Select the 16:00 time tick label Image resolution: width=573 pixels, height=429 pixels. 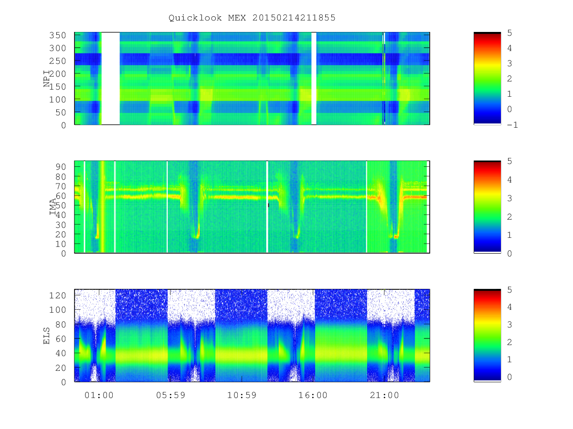click(x=313, y=395)
